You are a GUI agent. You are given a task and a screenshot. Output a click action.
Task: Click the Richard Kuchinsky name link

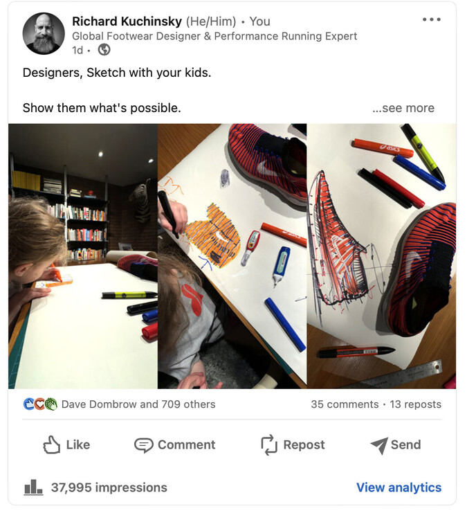point(127,21)
